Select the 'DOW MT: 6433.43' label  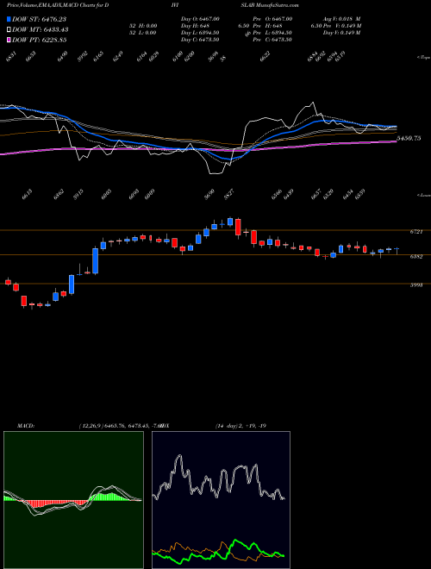coord(41,30)
